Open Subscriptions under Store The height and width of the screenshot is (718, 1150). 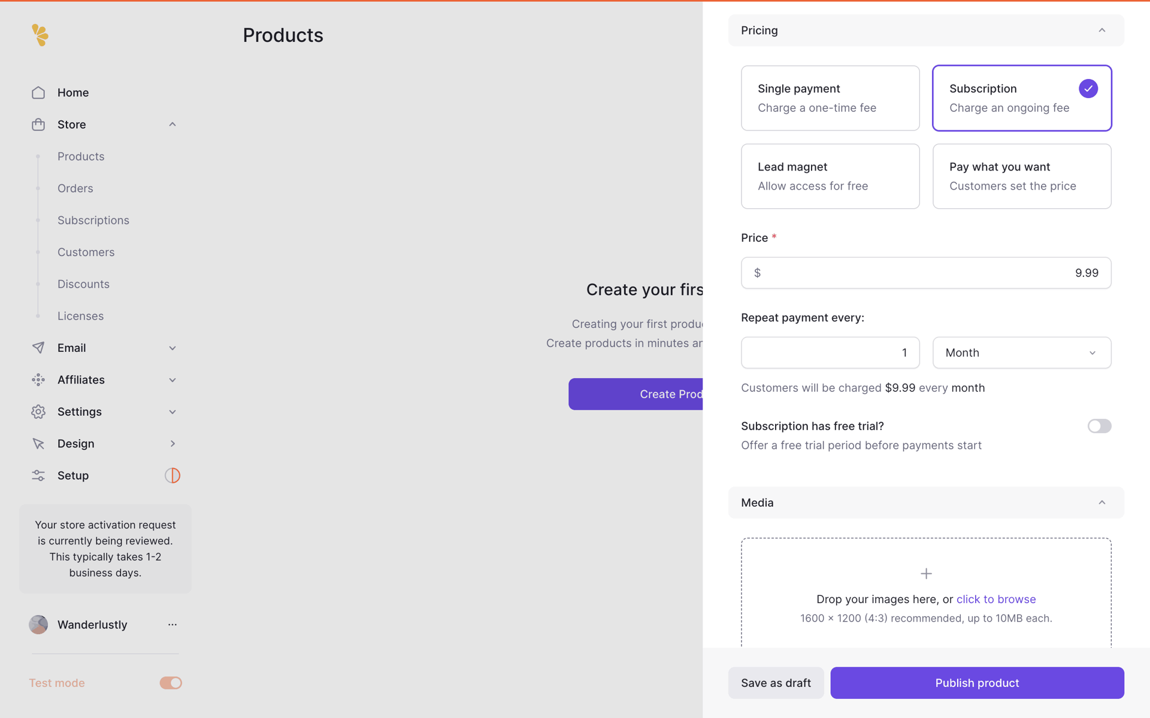click(x=93, y=220)
